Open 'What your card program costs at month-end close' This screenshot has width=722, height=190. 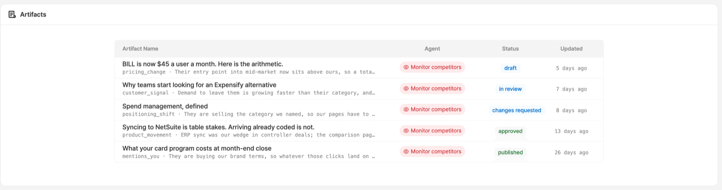click(x=197, y=148)
